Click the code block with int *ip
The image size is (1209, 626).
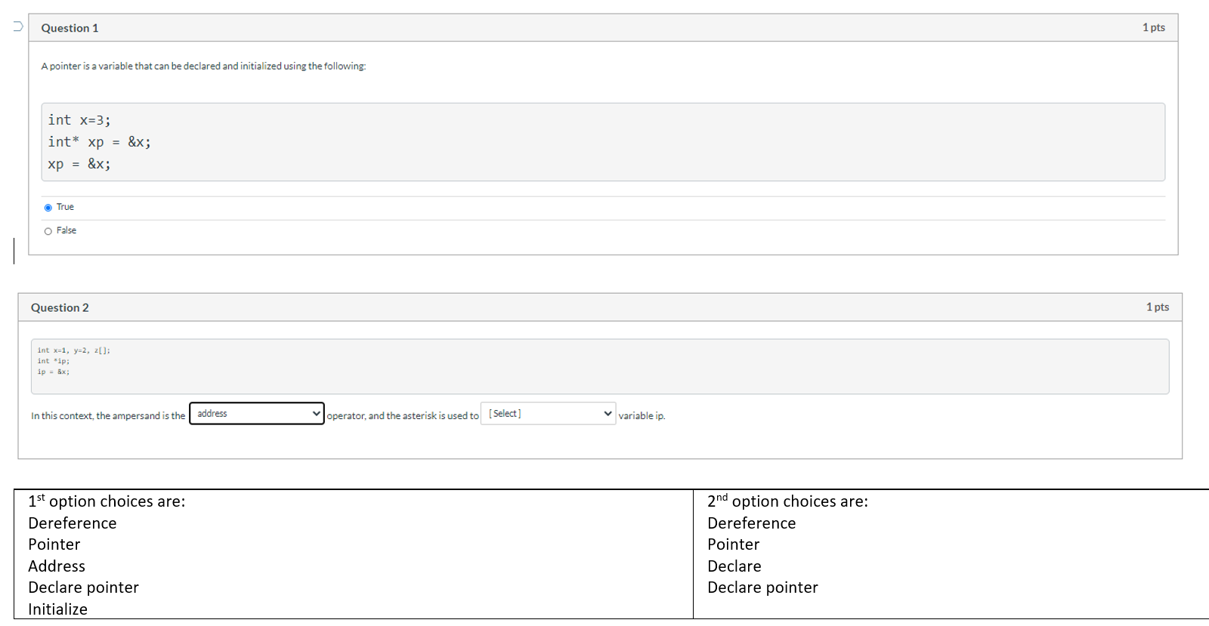pyautogui.click(x=600, y=366)
